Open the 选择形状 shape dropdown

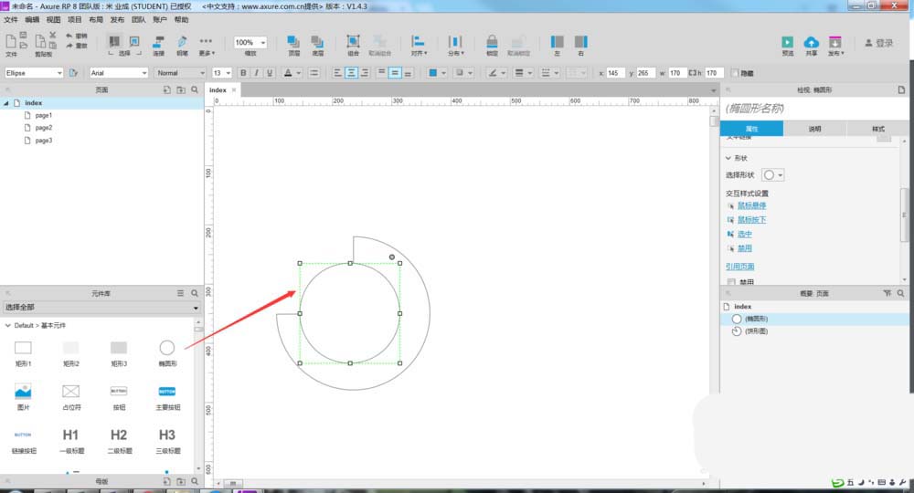coord(773,174)
